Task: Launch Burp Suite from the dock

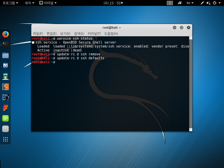Action: pos(5,87)
